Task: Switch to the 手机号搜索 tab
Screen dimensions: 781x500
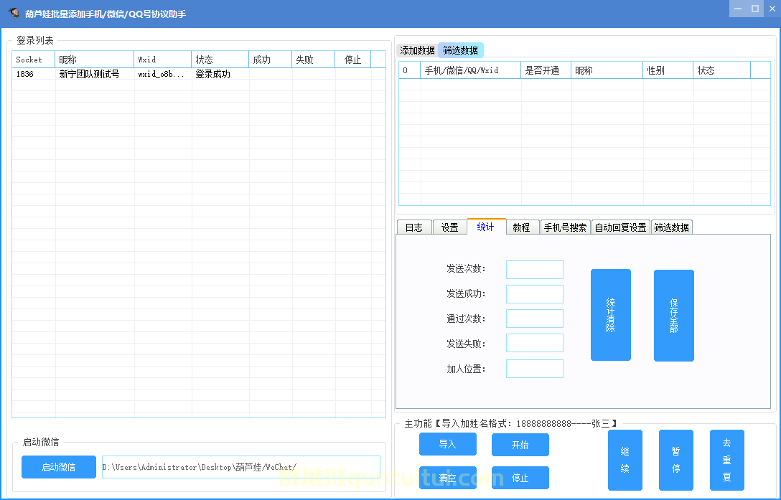Action: pyautogui.click(x=566, y=227)
